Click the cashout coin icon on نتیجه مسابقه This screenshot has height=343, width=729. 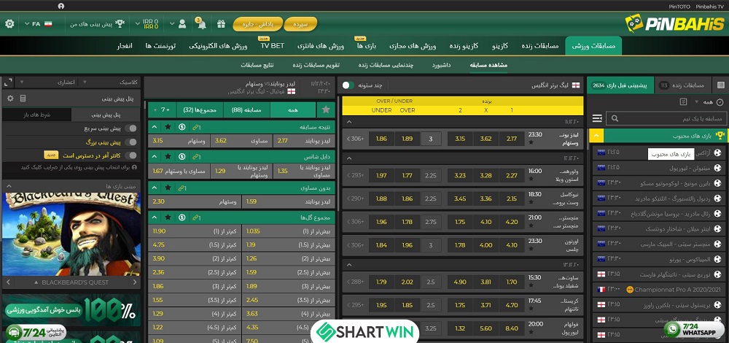tap(182, 127)
